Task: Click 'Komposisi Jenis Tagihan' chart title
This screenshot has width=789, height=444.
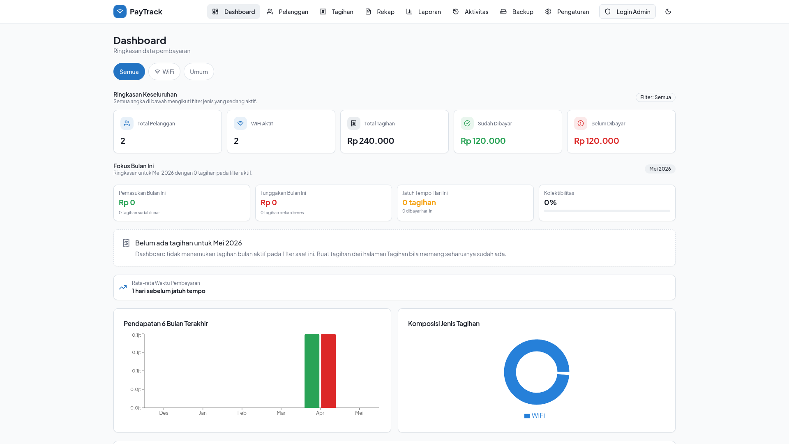Action: (x=444, y=324)
